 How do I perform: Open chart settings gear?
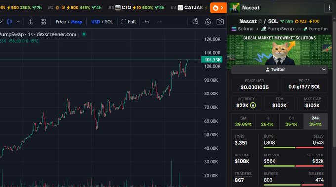tap(208, 22)
